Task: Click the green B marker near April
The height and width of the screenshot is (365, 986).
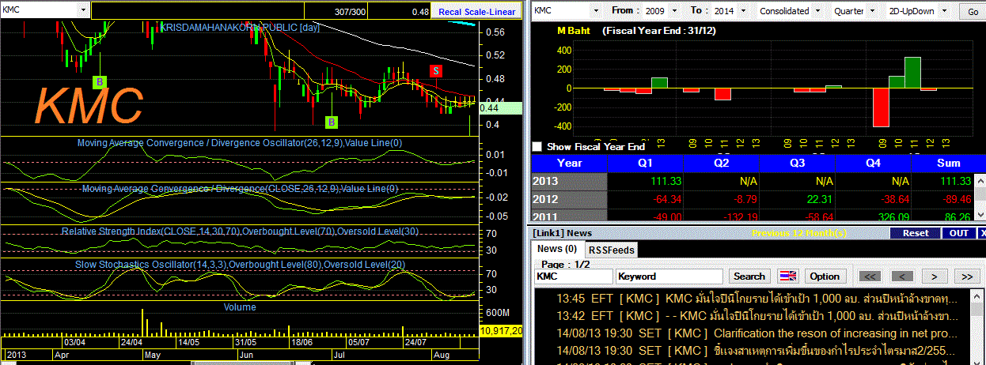Action: 100,81
